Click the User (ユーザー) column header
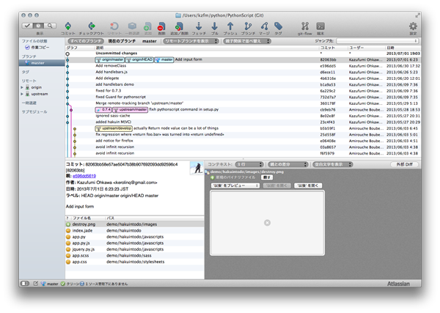 click(x=367, y=48)
